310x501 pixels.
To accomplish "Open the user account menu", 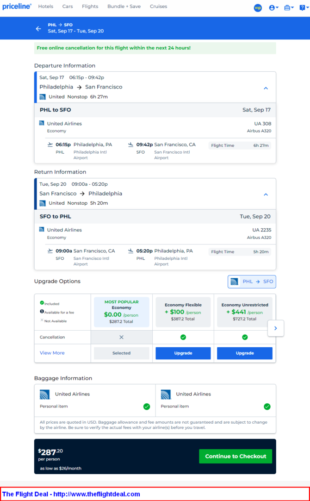I will point(273,8).
